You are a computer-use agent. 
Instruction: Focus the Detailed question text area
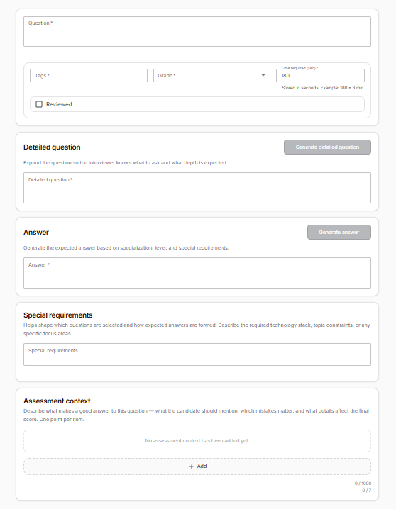pos(197,188)
